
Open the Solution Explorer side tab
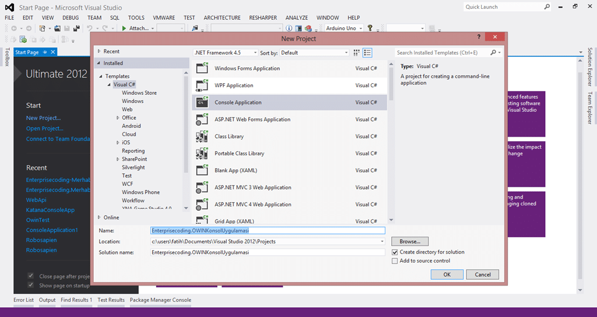point(590,66)
